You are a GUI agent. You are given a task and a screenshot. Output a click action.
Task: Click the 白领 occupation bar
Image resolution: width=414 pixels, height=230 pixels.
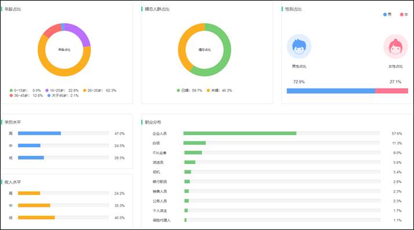(x=195, y=143)
